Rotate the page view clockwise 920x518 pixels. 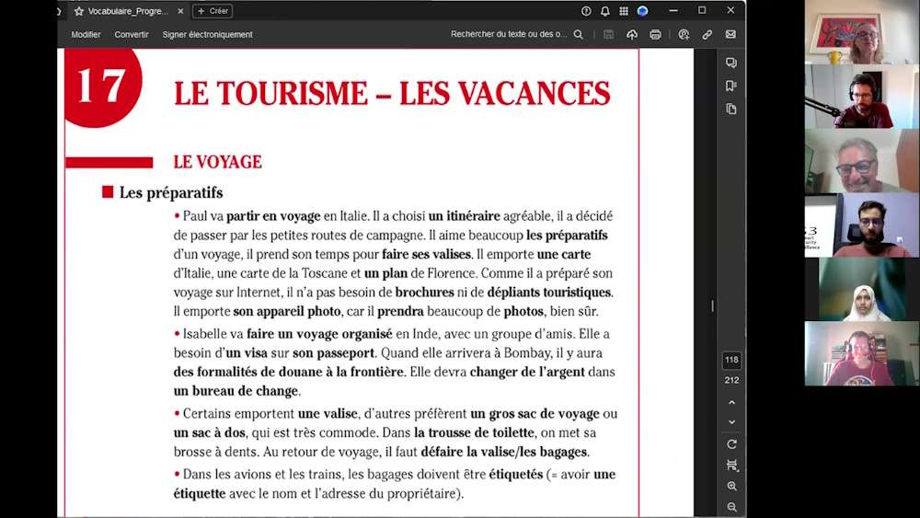731,444
